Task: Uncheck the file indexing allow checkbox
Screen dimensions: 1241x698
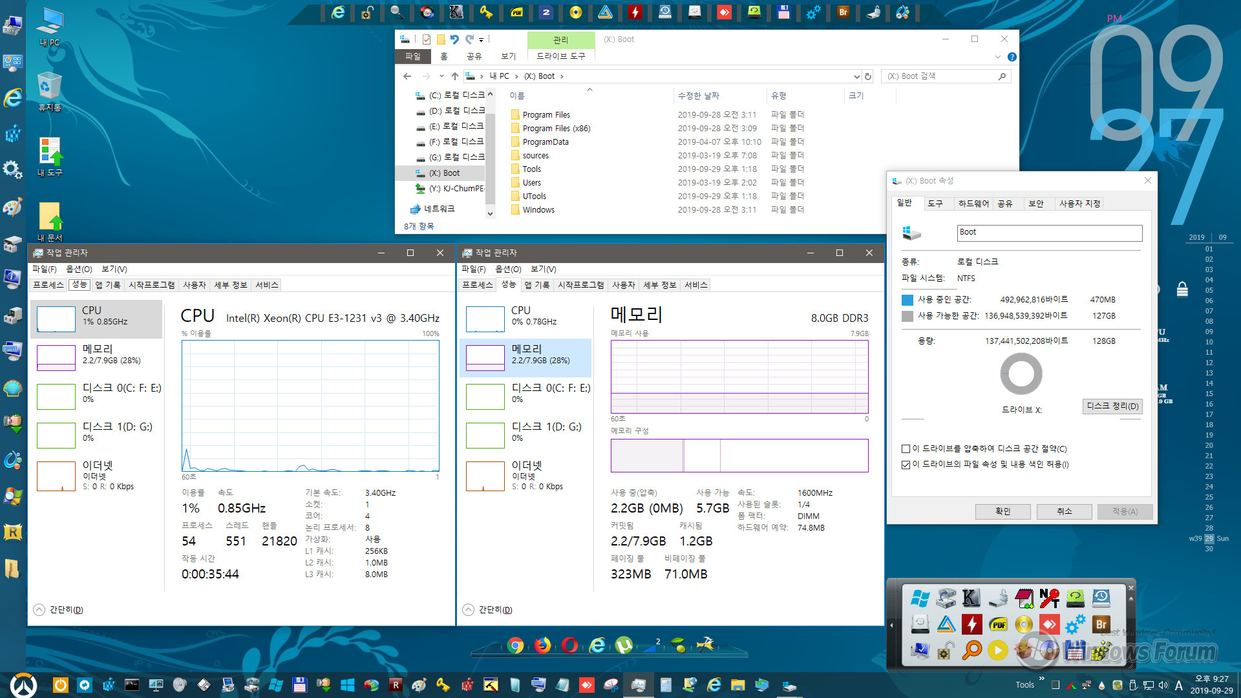Action: coord(906,465)
